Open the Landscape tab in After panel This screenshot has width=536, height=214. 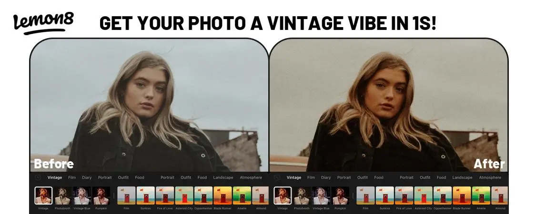point(463,177)
